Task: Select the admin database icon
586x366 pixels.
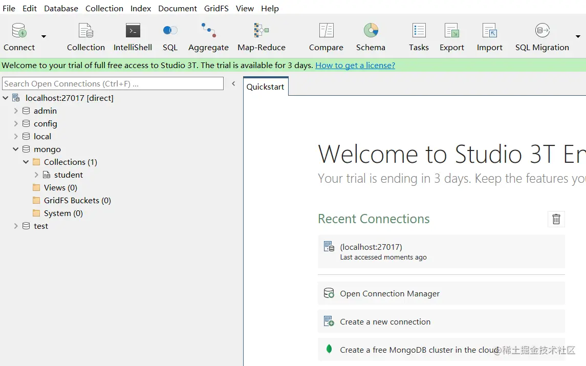Action: (x=26, y=111)
